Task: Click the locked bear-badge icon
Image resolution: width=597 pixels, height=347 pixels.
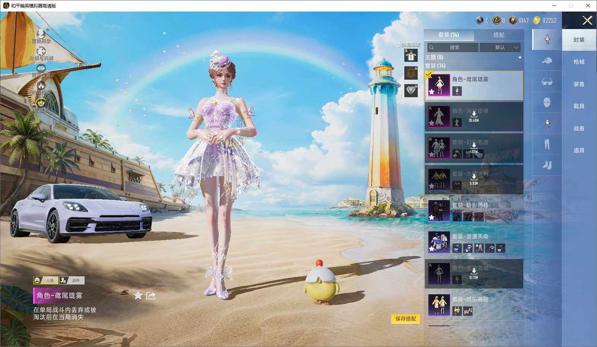Action: (411, 73)
